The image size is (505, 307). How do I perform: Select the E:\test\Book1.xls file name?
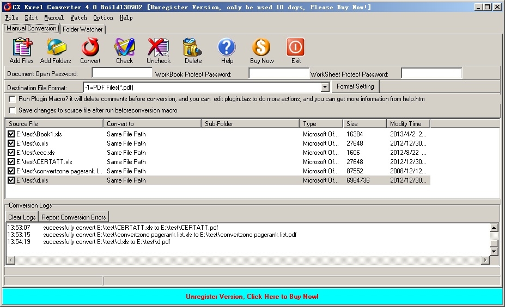pos(39,134)
